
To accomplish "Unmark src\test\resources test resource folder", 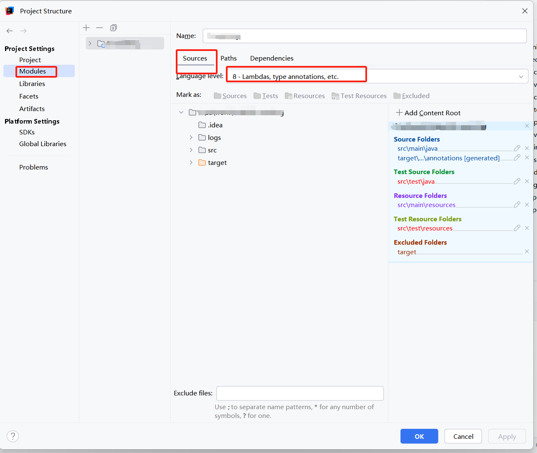I will (527, 228).
